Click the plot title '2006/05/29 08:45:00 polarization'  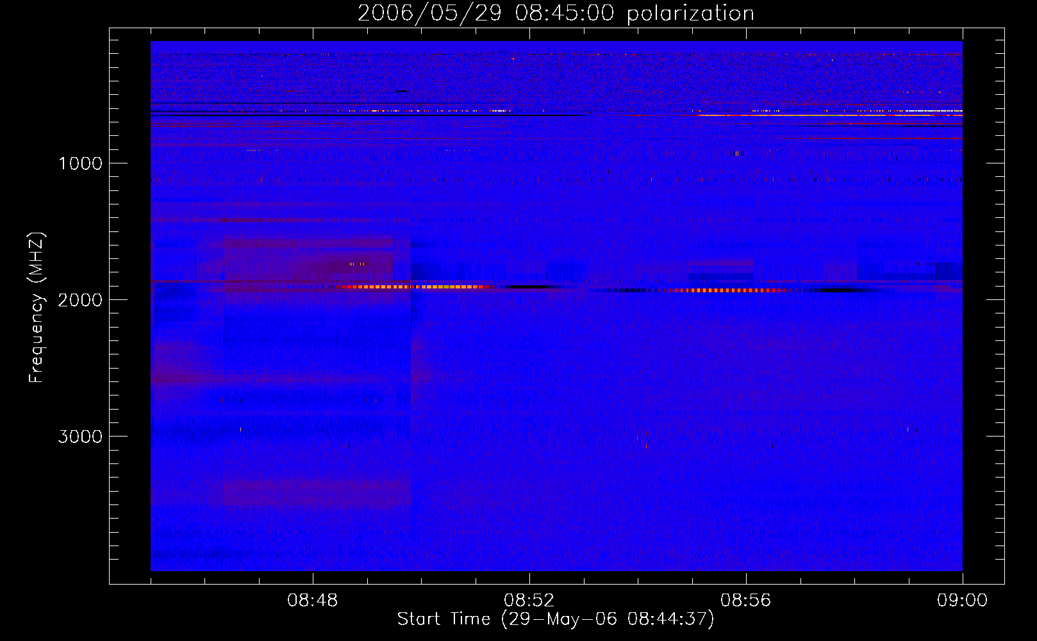pyautogui.click(x=556, y=13)
